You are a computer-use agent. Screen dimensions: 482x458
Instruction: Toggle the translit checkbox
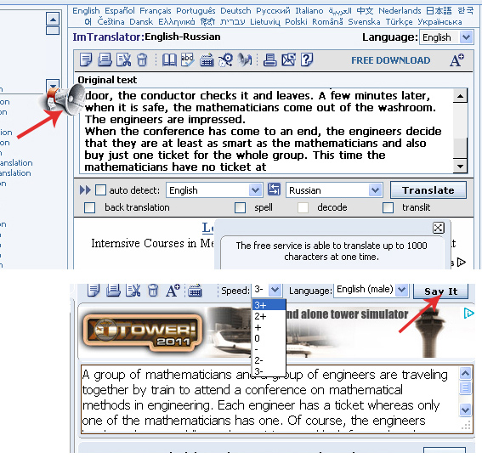coord(388,207)
